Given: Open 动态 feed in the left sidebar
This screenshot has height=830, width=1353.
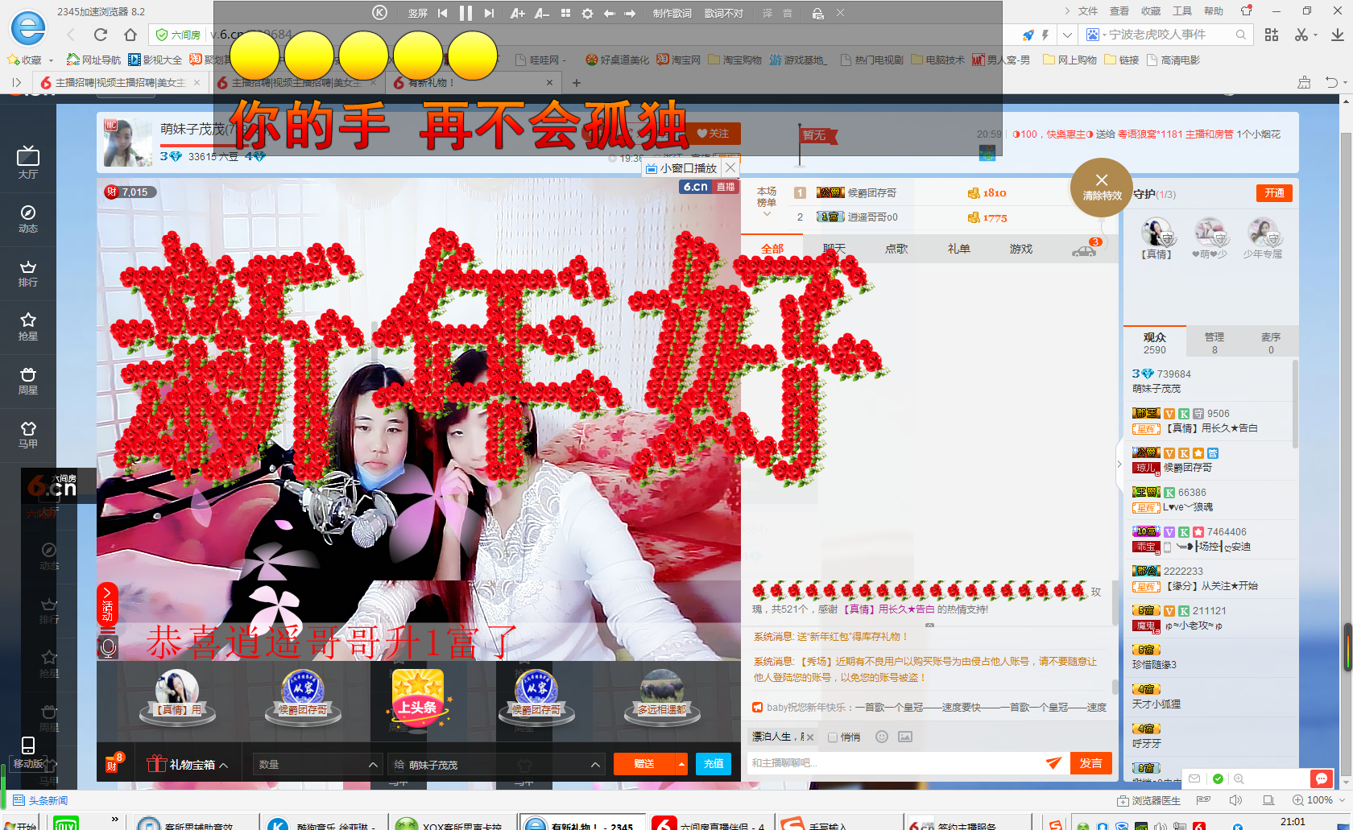Looking at the screenshot, I should tap(28, 218).
